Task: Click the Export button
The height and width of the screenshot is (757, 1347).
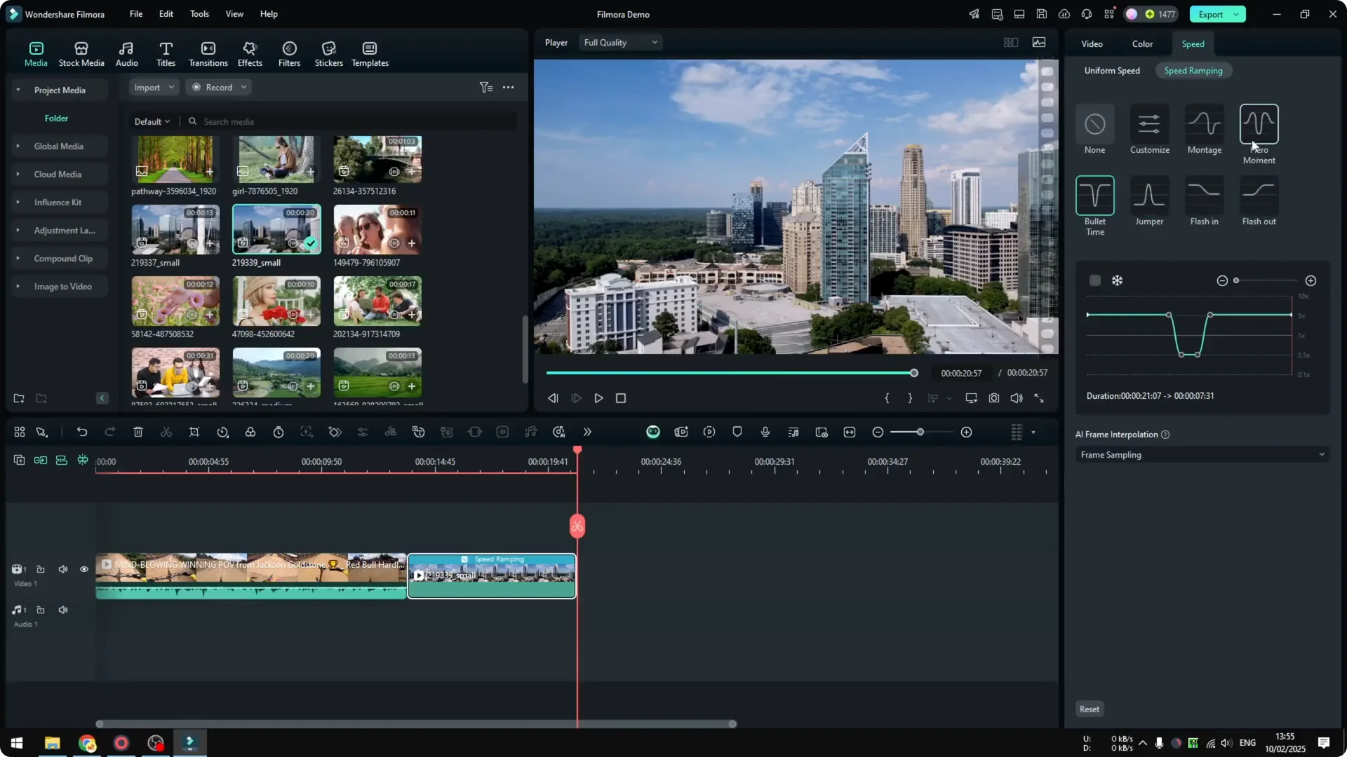Action: [1212, 14]
